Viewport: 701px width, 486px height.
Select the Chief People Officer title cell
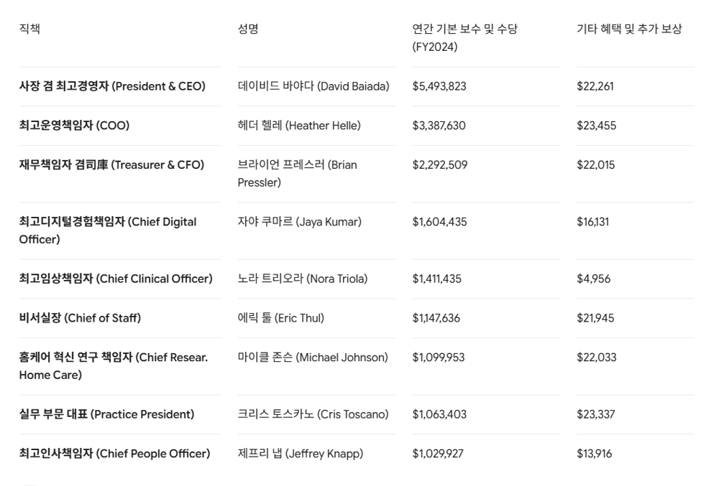click(114, 454)
